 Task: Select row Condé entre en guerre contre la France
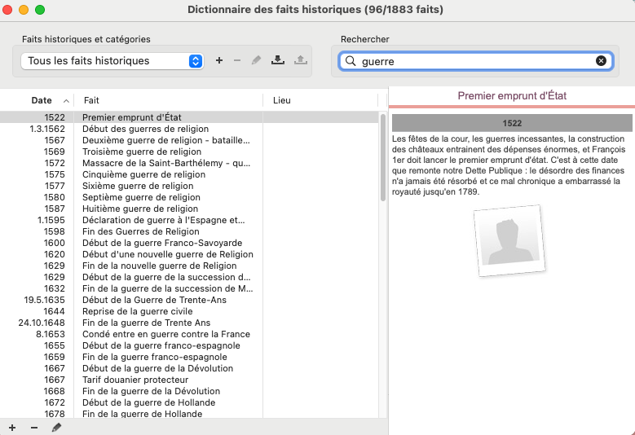click(x=189, y=334)
